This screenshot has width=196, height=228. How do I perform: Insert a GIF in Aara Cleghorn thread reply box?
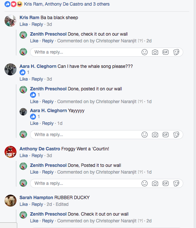point(166,135)
